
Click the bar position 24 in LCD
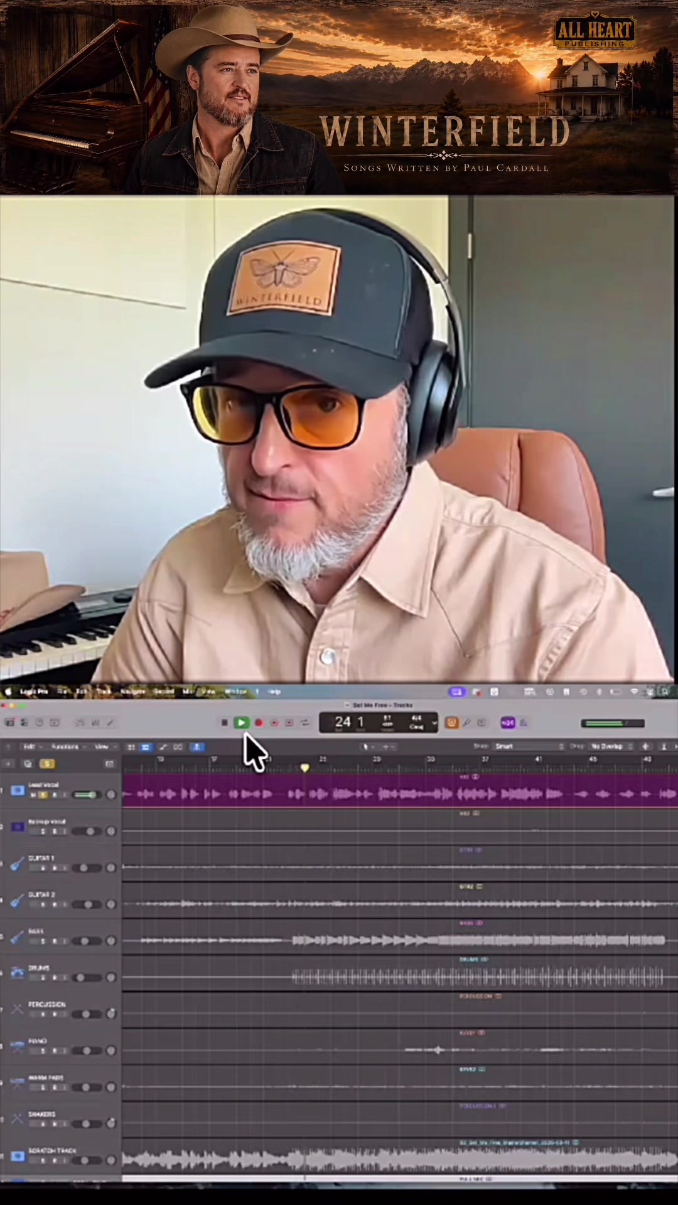[x=343, y=722]
